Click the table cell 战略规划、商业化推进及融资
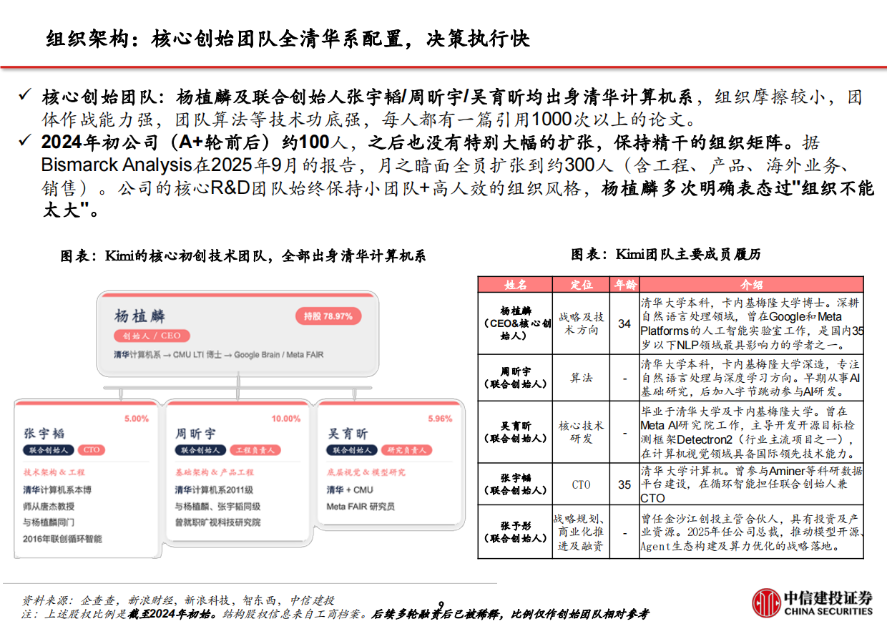 pyautogui.click(x=582, y=532)
